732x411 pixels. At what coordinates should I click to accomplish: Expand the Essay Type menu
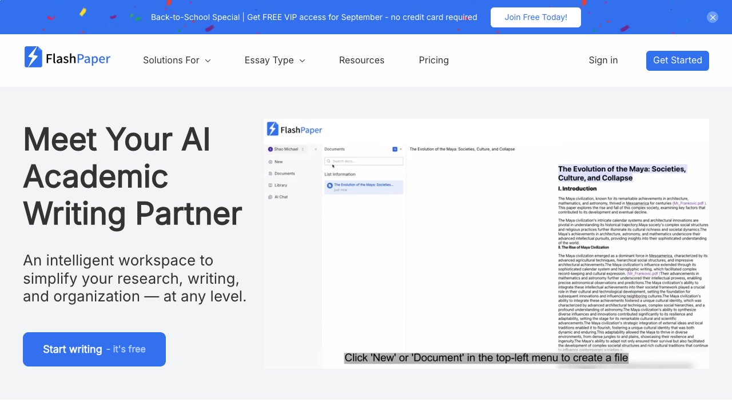coord(275,60)
